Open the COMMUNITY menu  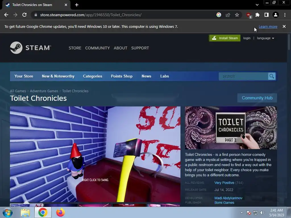click(97, 48)
